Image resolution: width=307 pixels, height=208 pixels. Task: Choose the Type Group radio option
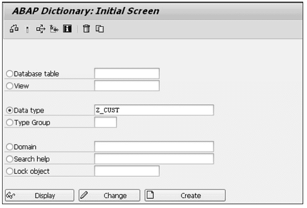(x=10, y=122)
